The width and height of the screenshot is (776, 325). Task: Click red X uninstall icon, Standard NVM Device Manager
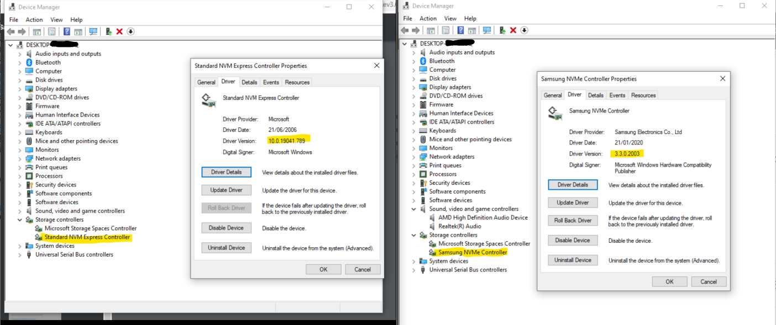tap(119, 31)
